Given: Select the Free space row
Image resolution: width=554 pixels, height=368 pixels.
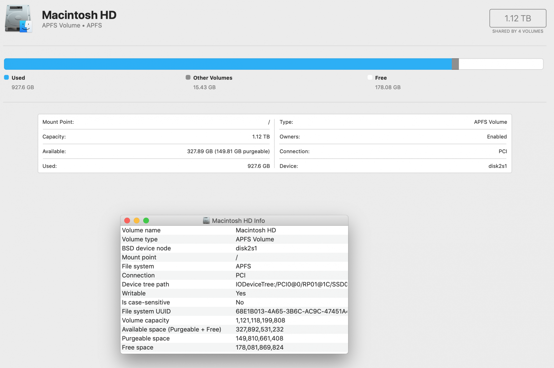Looking at the screenshot, I should tap(234, 347).
